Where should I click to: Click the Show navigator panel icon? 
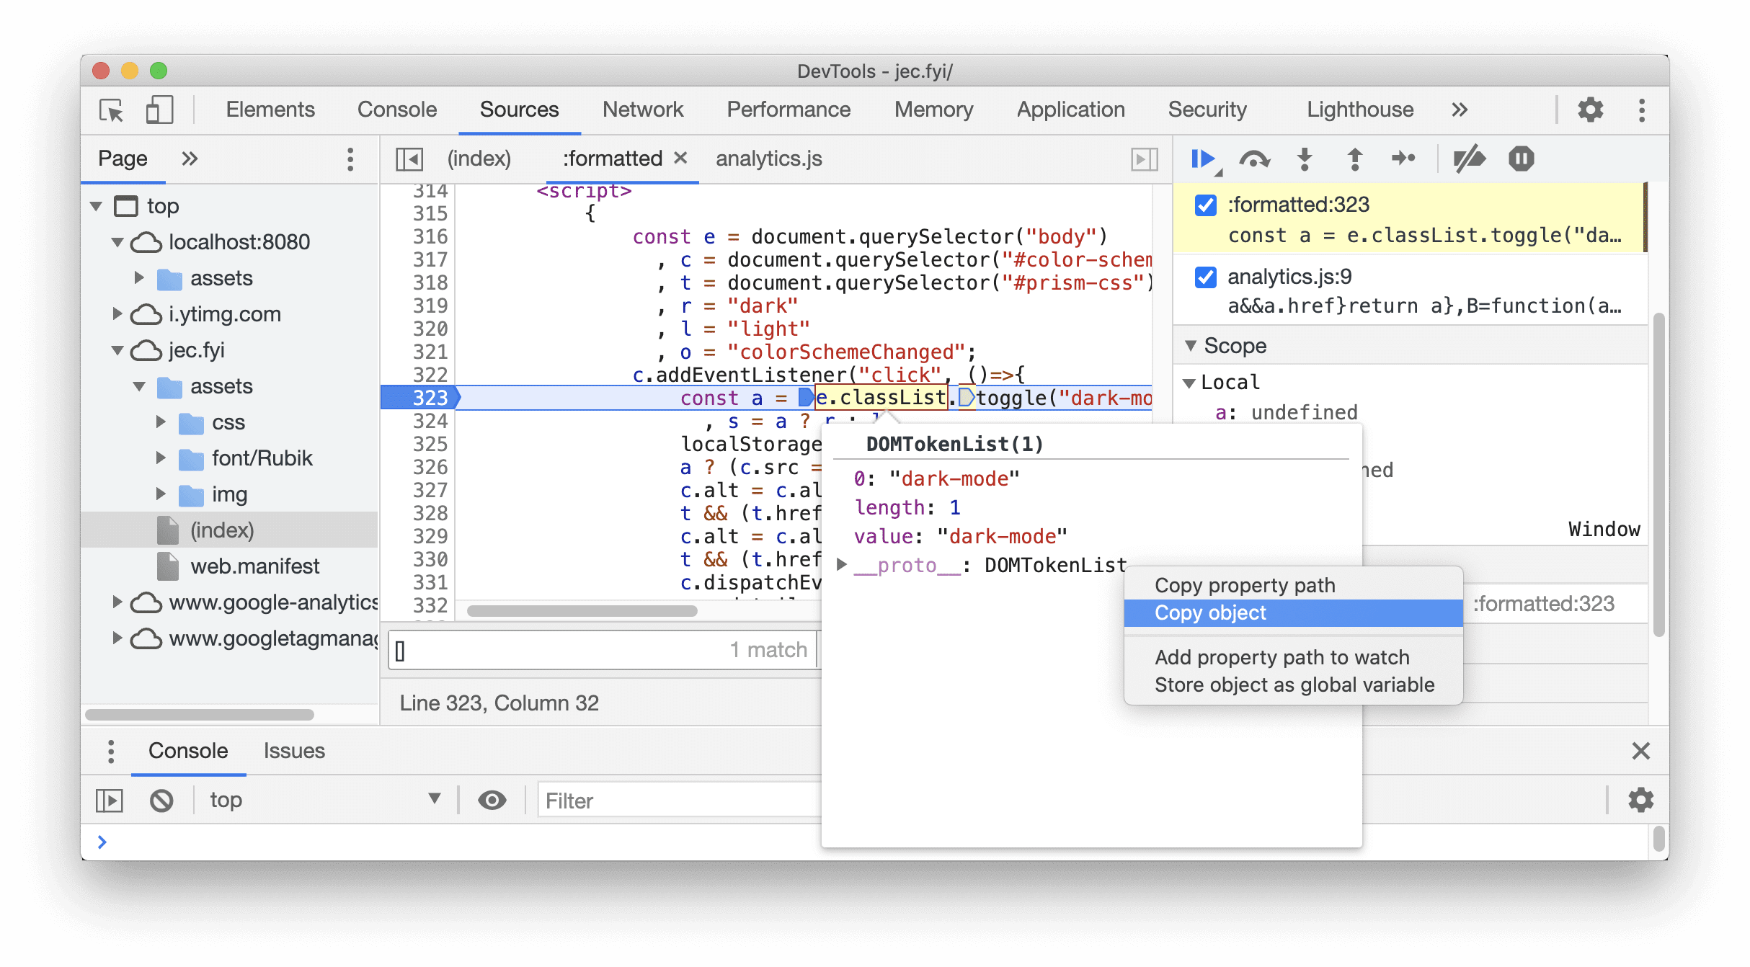coord(411,159)
